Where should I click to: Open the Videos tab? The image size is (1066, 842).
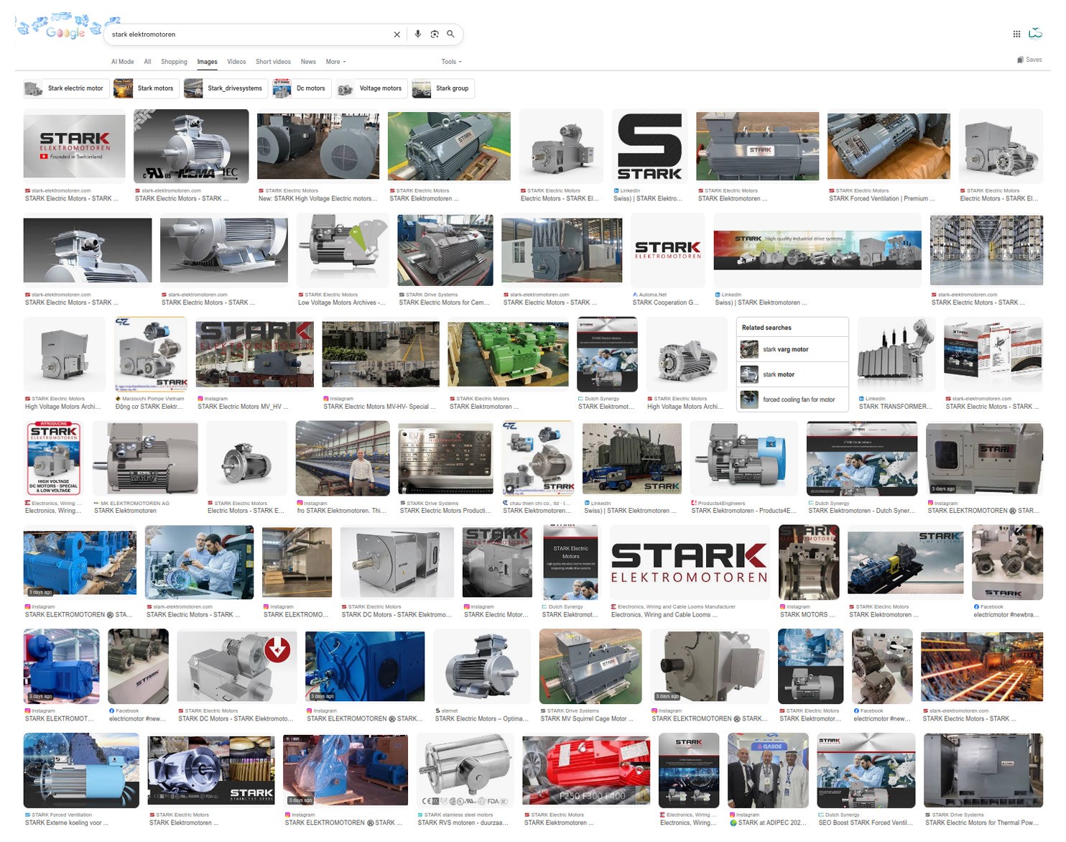(236, 62)
